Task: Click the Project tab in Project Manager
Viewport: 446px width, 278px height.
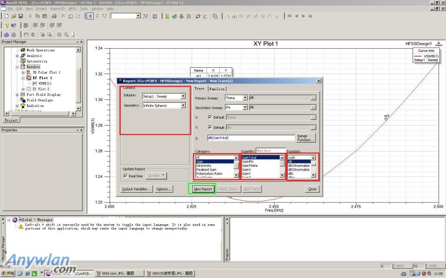Action: click(11, 120)
